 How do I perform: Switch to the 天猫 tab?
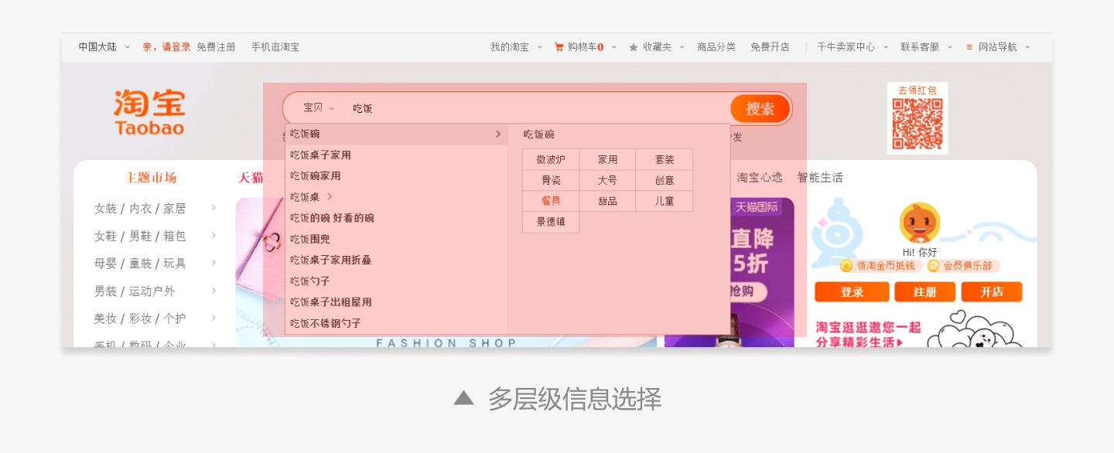coord(251,178)
